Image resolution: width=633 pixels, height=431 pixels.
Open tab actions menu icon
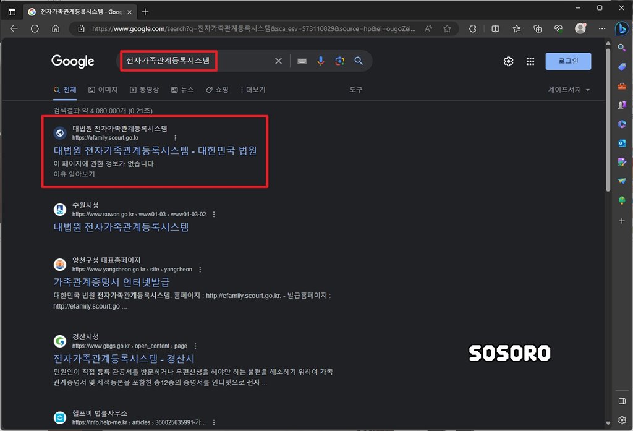(12, 12)
